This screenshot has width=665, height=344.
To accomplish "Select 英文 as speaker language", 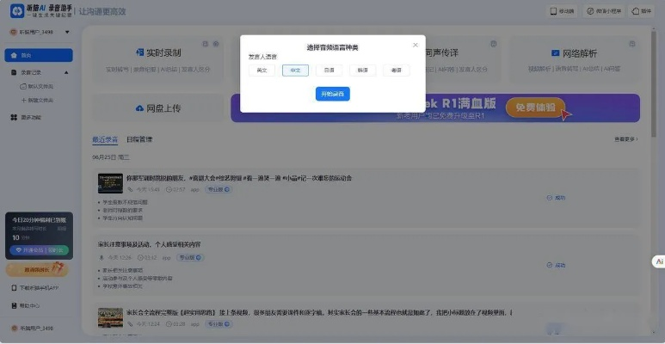I will click(x=262, y=71).
